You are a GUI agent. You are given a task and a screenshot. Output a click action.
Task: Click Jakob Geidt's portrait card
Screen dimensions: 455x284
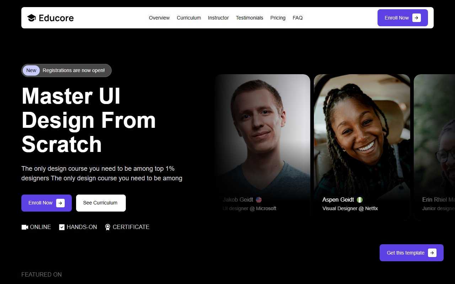click(263, 138)
